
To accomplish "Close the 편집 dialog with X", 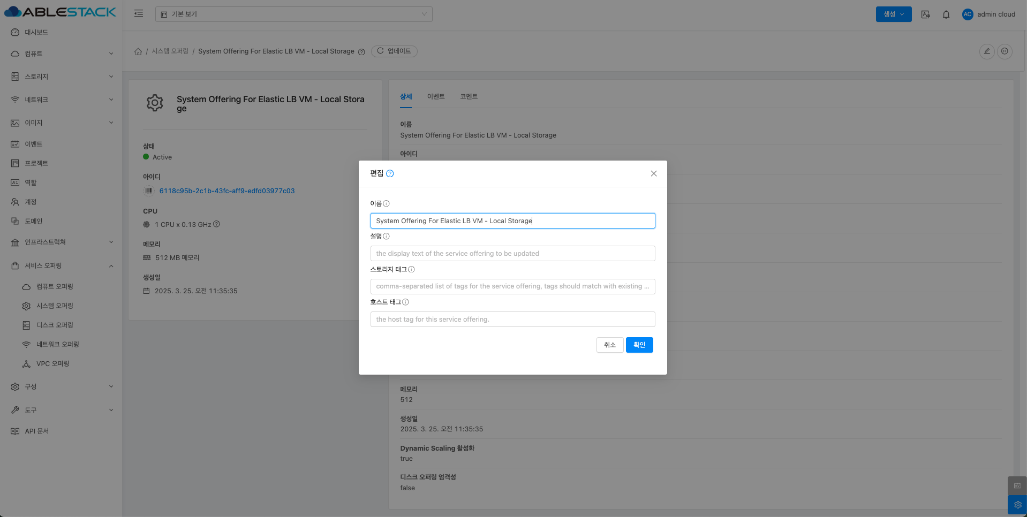I will [x=653, y=173].
